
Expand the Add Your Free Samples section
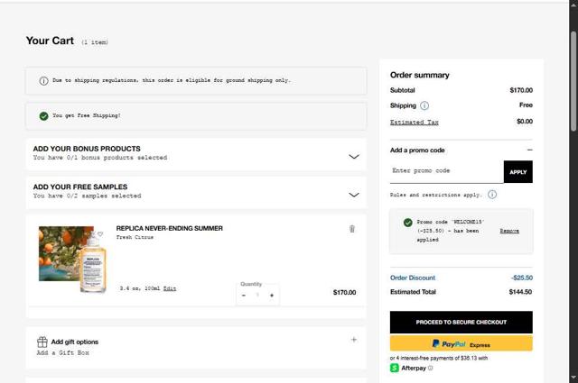(x=353, y=195)
